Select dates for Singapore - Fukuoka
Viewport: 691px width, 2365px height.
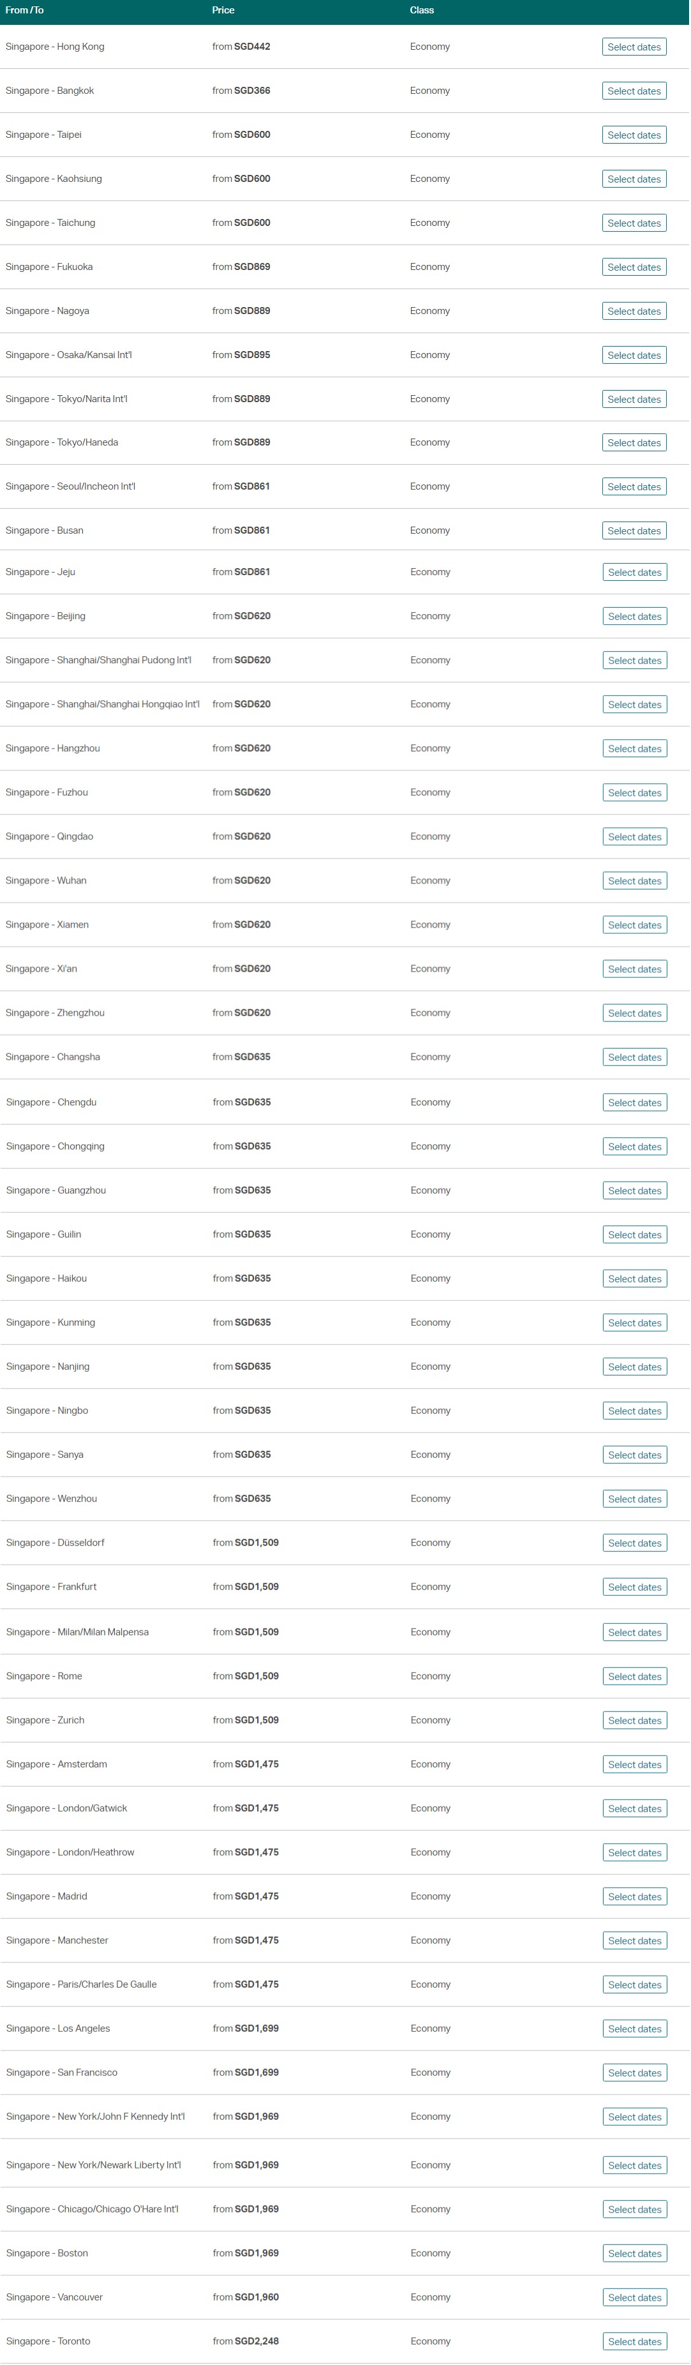pos(634,267)
